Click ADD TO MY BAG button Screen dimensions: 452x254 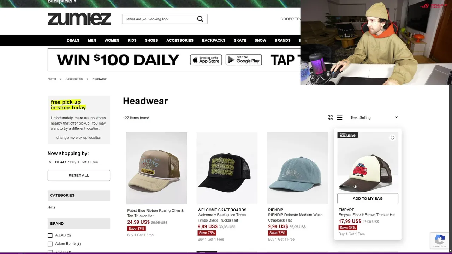(x=368, y=198)
